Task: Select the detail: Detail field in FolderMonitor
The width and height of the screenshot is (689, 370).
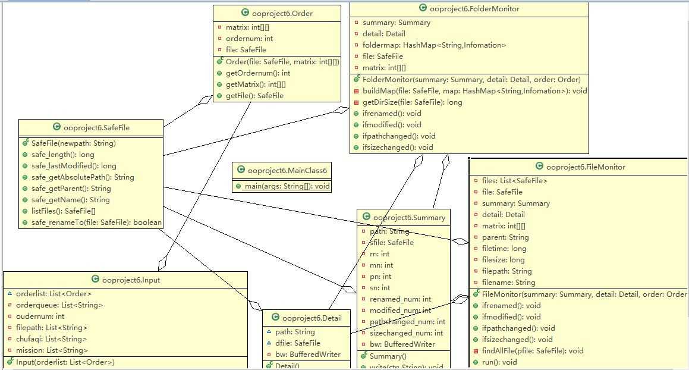Action: click(384, 34)
